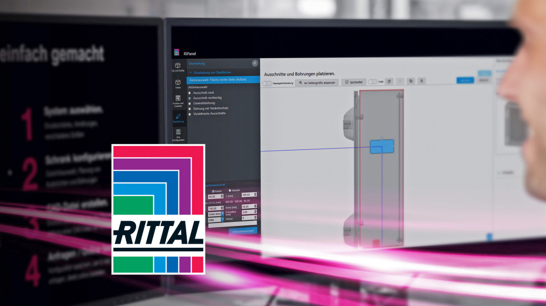
Task: Click the stepper on the Y 385,00 field
Action: [255, 195]
